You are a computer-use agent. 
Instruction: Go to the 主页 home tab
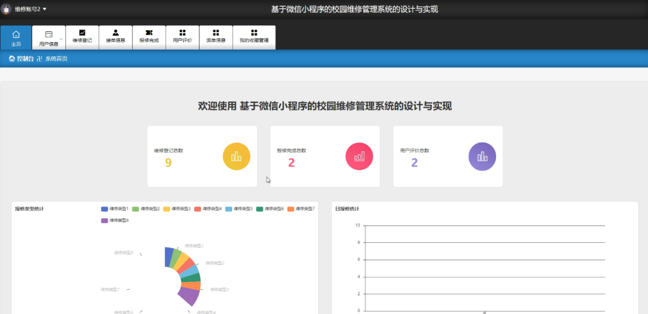click(x=16, y=38)
